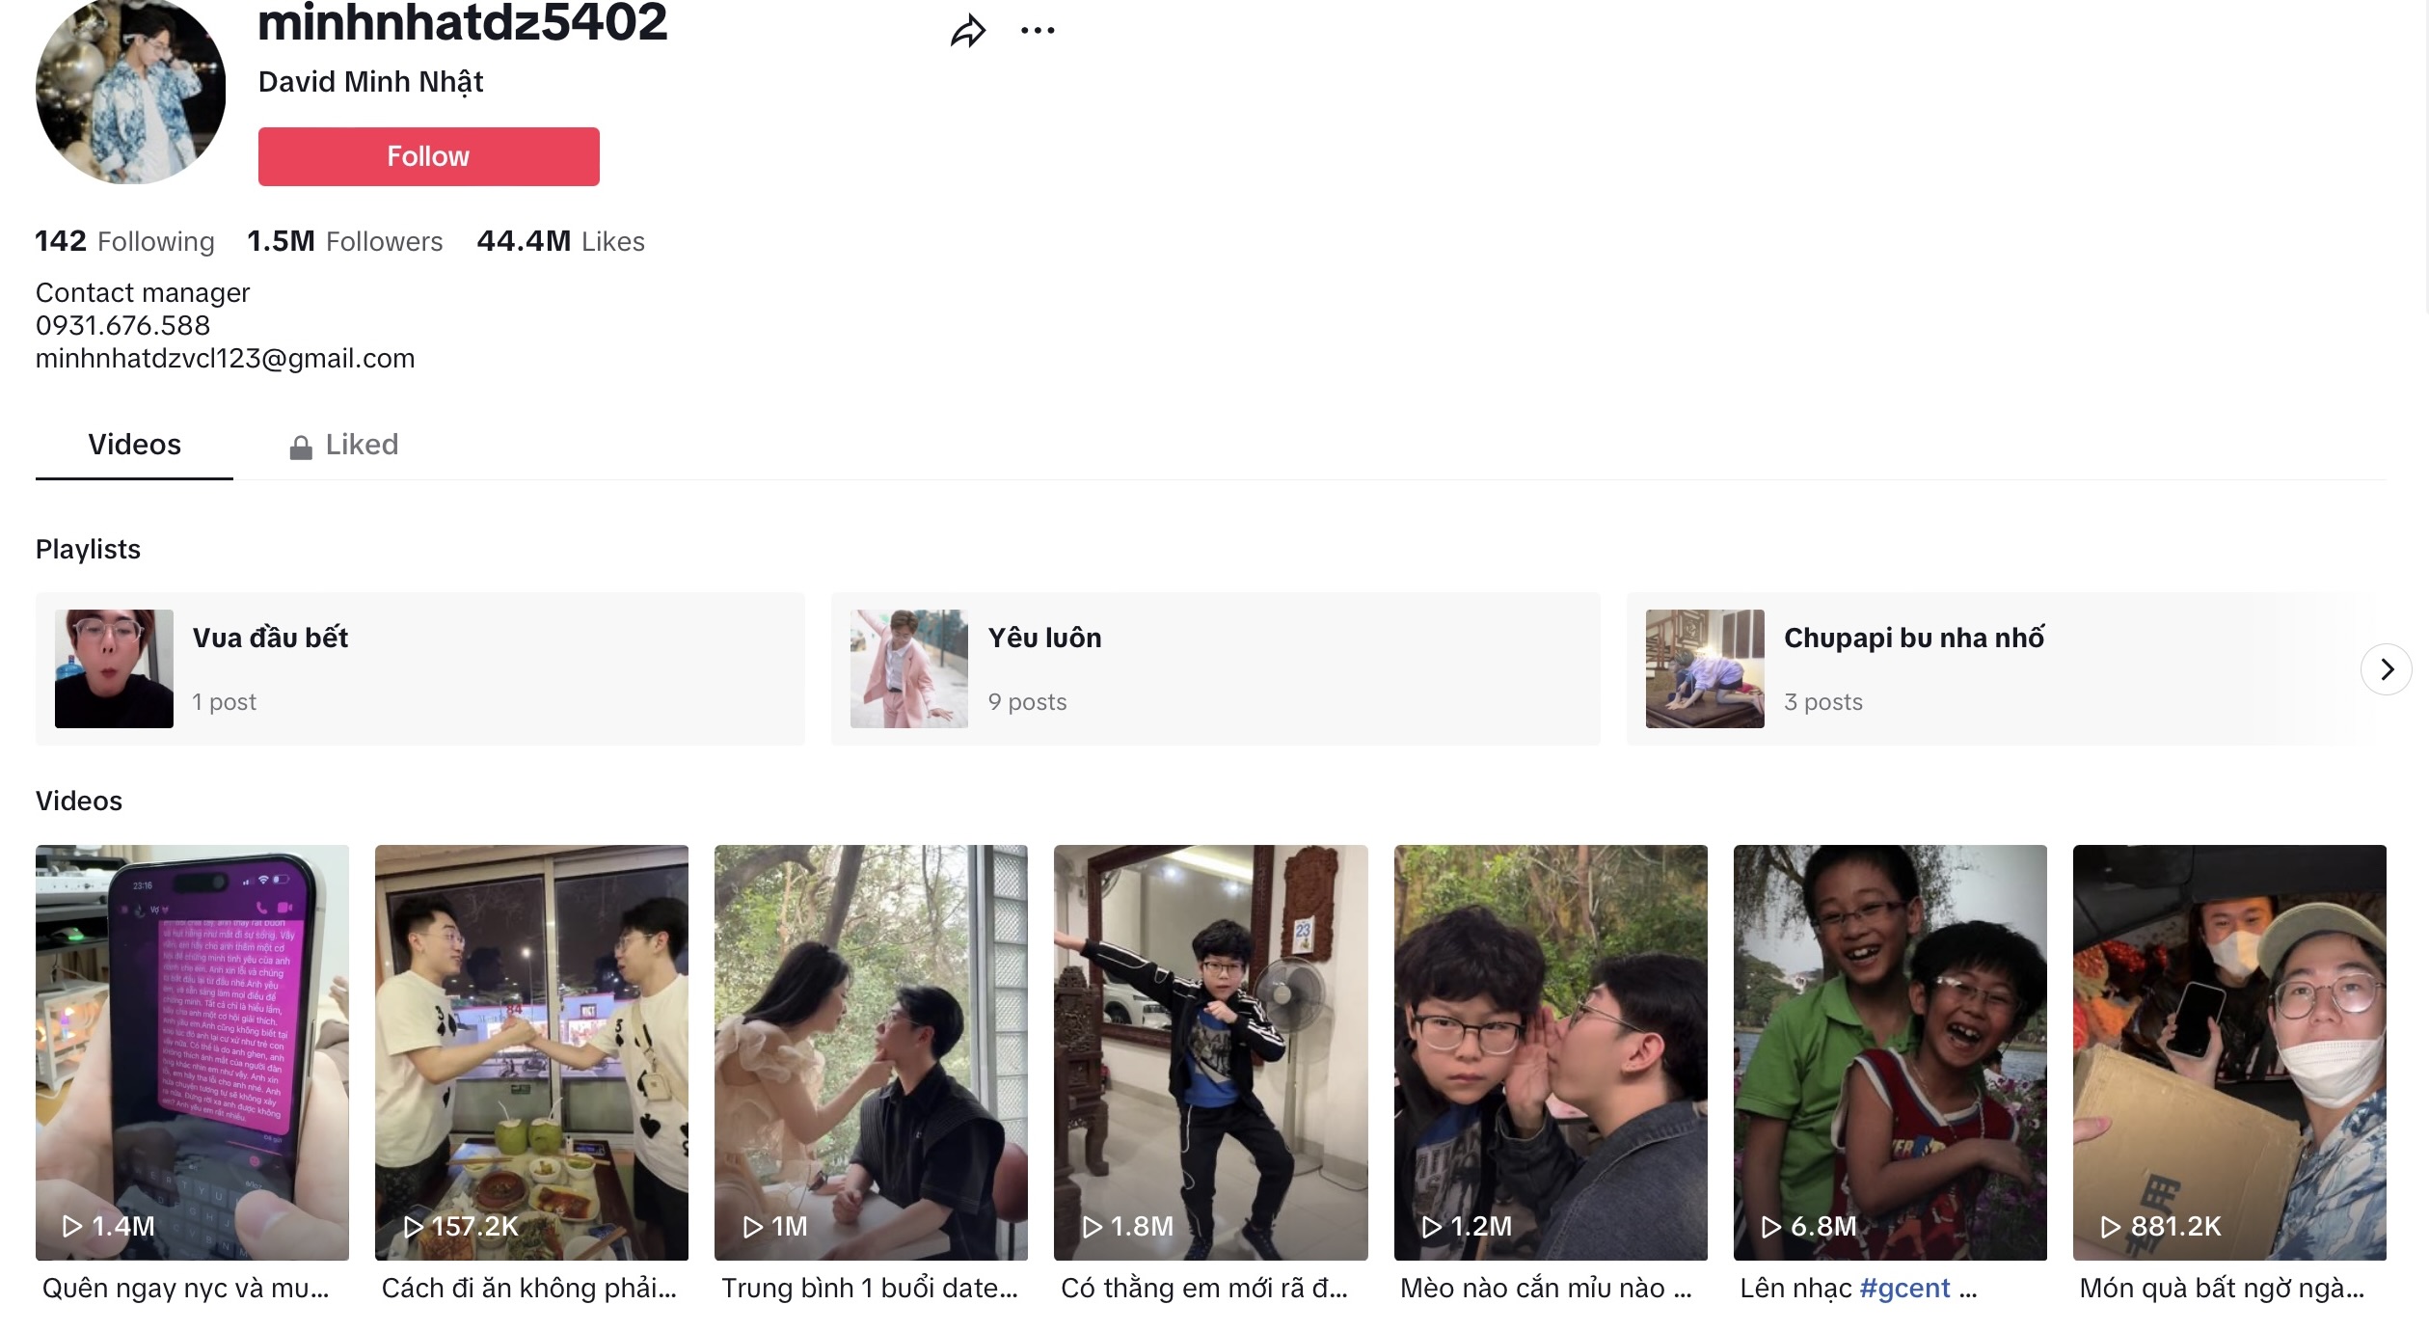The width and height of the screenshot is (2429, 1332).
Task: Expand more playlists with the right chevron
Action: (2389, 668)
